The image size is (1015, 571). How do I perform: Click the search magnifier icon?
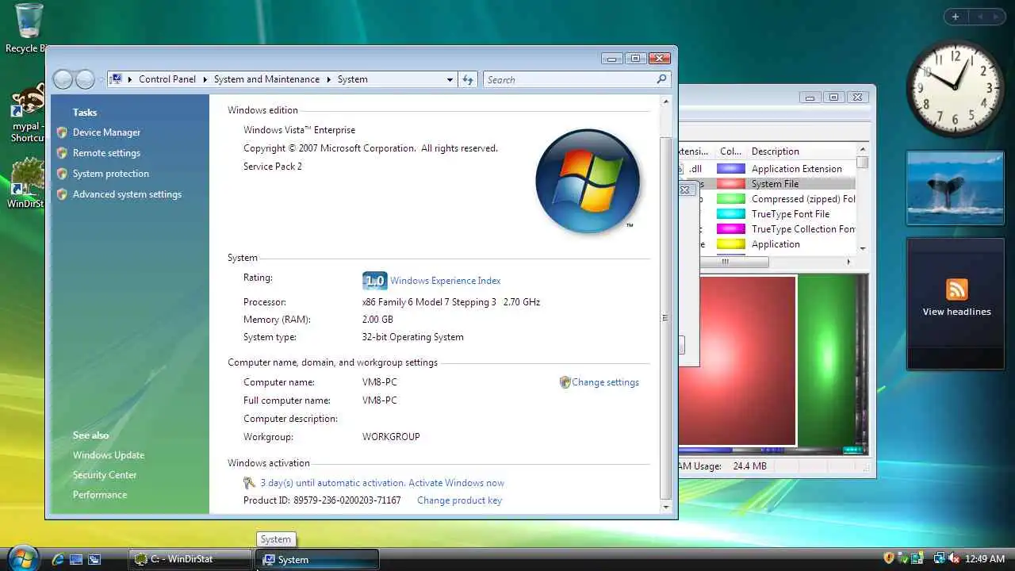(662, 79)
